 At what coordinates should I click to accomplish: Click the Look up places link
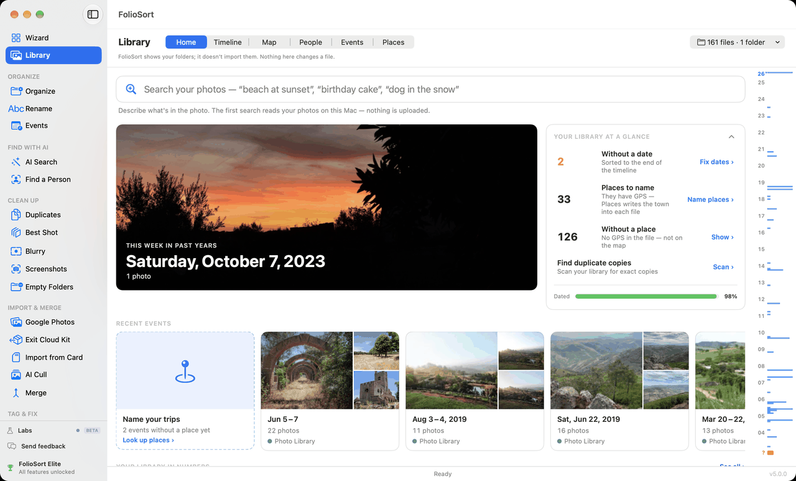(148, 441)
